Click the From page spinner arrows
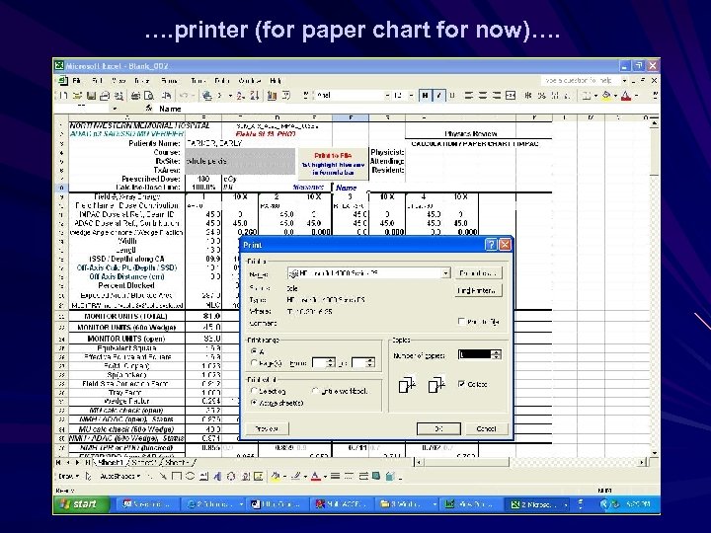The height and width of the screenshot is (533, 711). pos(331,362)
